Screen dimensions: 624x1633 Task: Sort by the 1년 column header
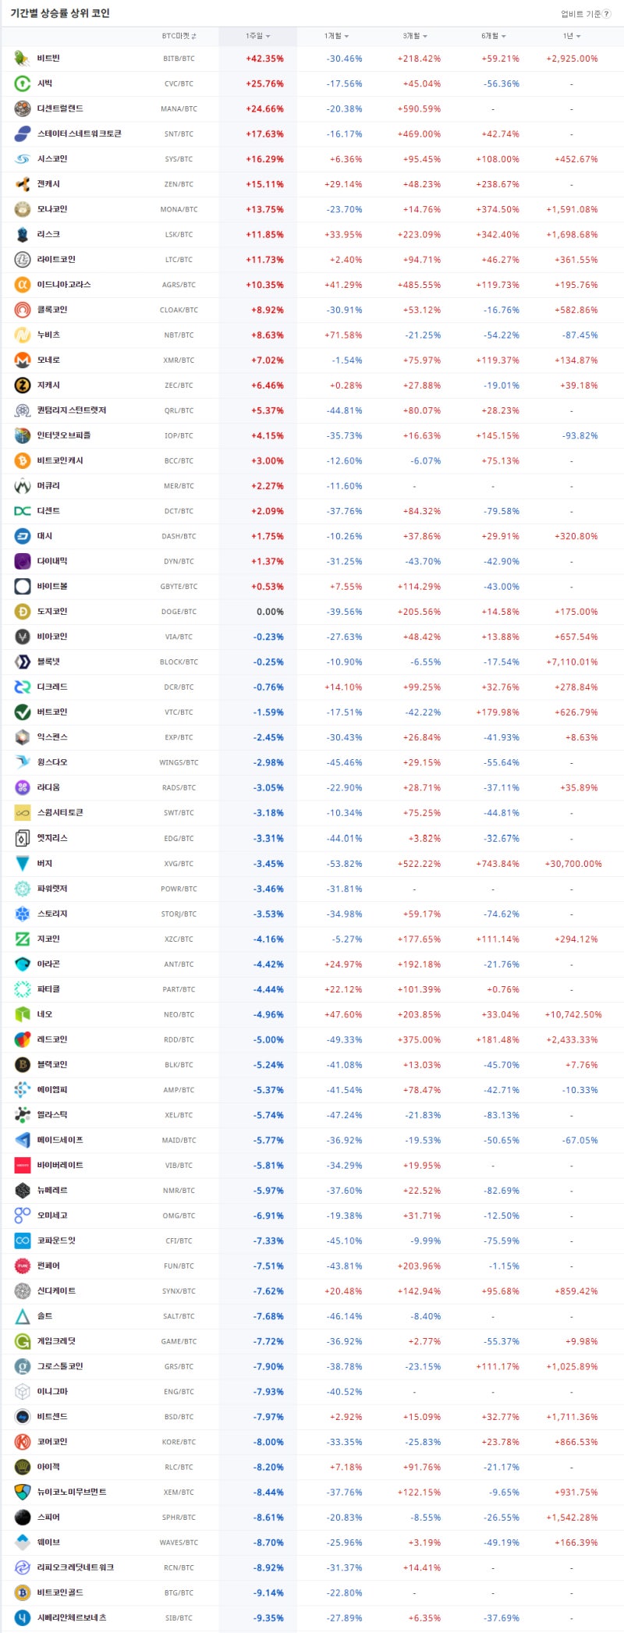click(572, 36)
